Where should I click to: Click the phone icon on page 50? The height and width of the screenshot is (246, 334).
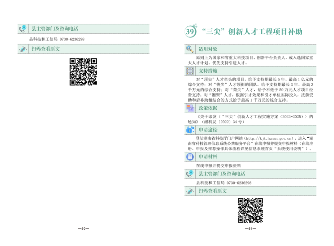23,29
